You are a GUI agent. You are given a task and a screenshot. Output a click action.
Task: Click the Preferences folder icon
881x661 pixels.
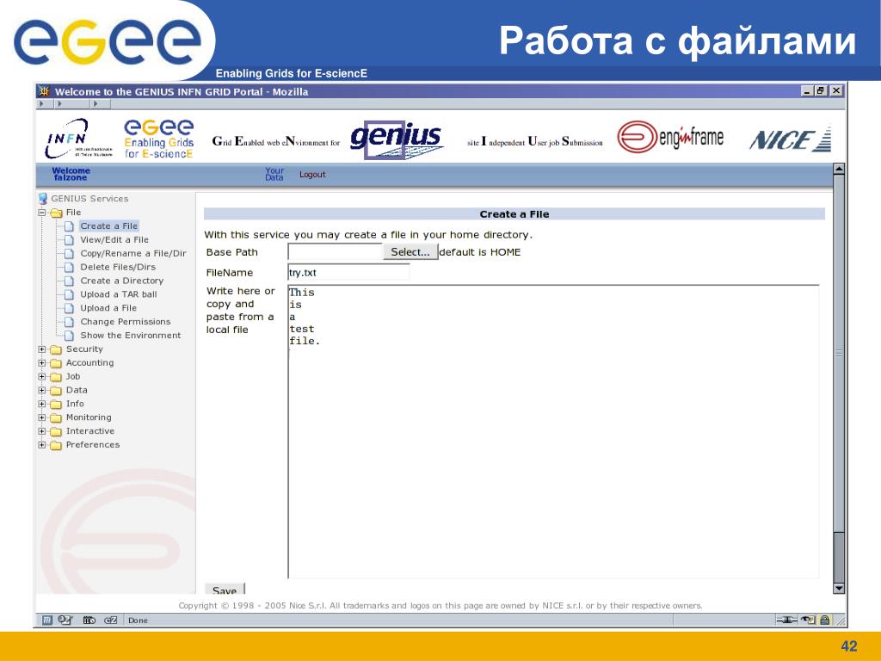[x=56, y=445]
